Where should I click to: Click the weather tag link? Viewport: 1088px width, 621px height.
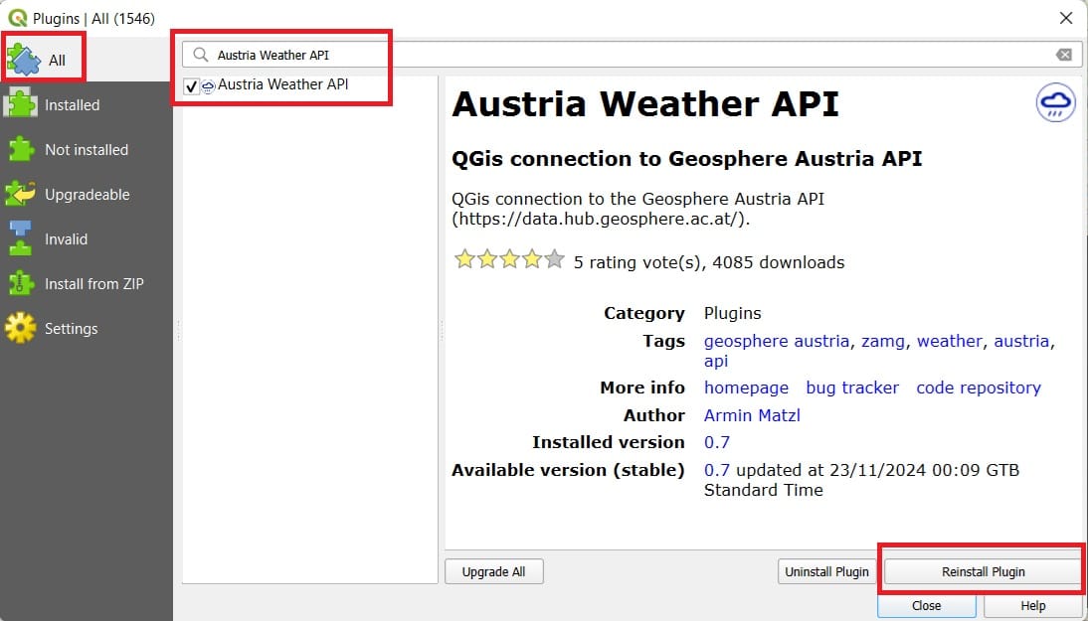tap(949, 341)
